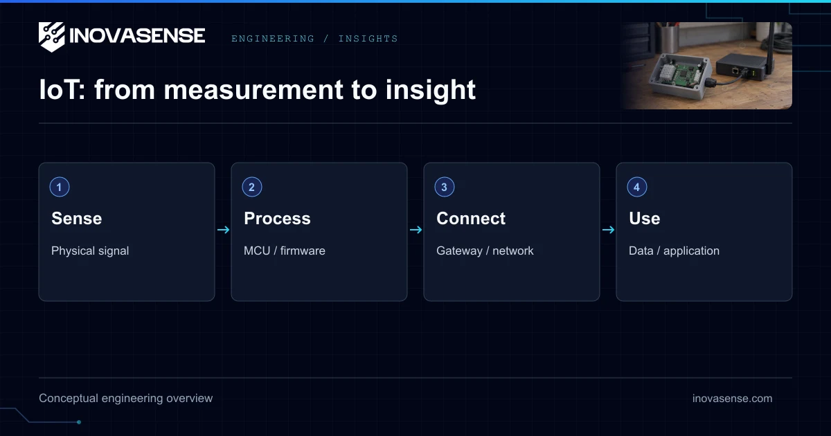The height and width of the screenshot is (436, 831).
Task: Click the "Data / application" description
Action: click(x=674, y=251)
